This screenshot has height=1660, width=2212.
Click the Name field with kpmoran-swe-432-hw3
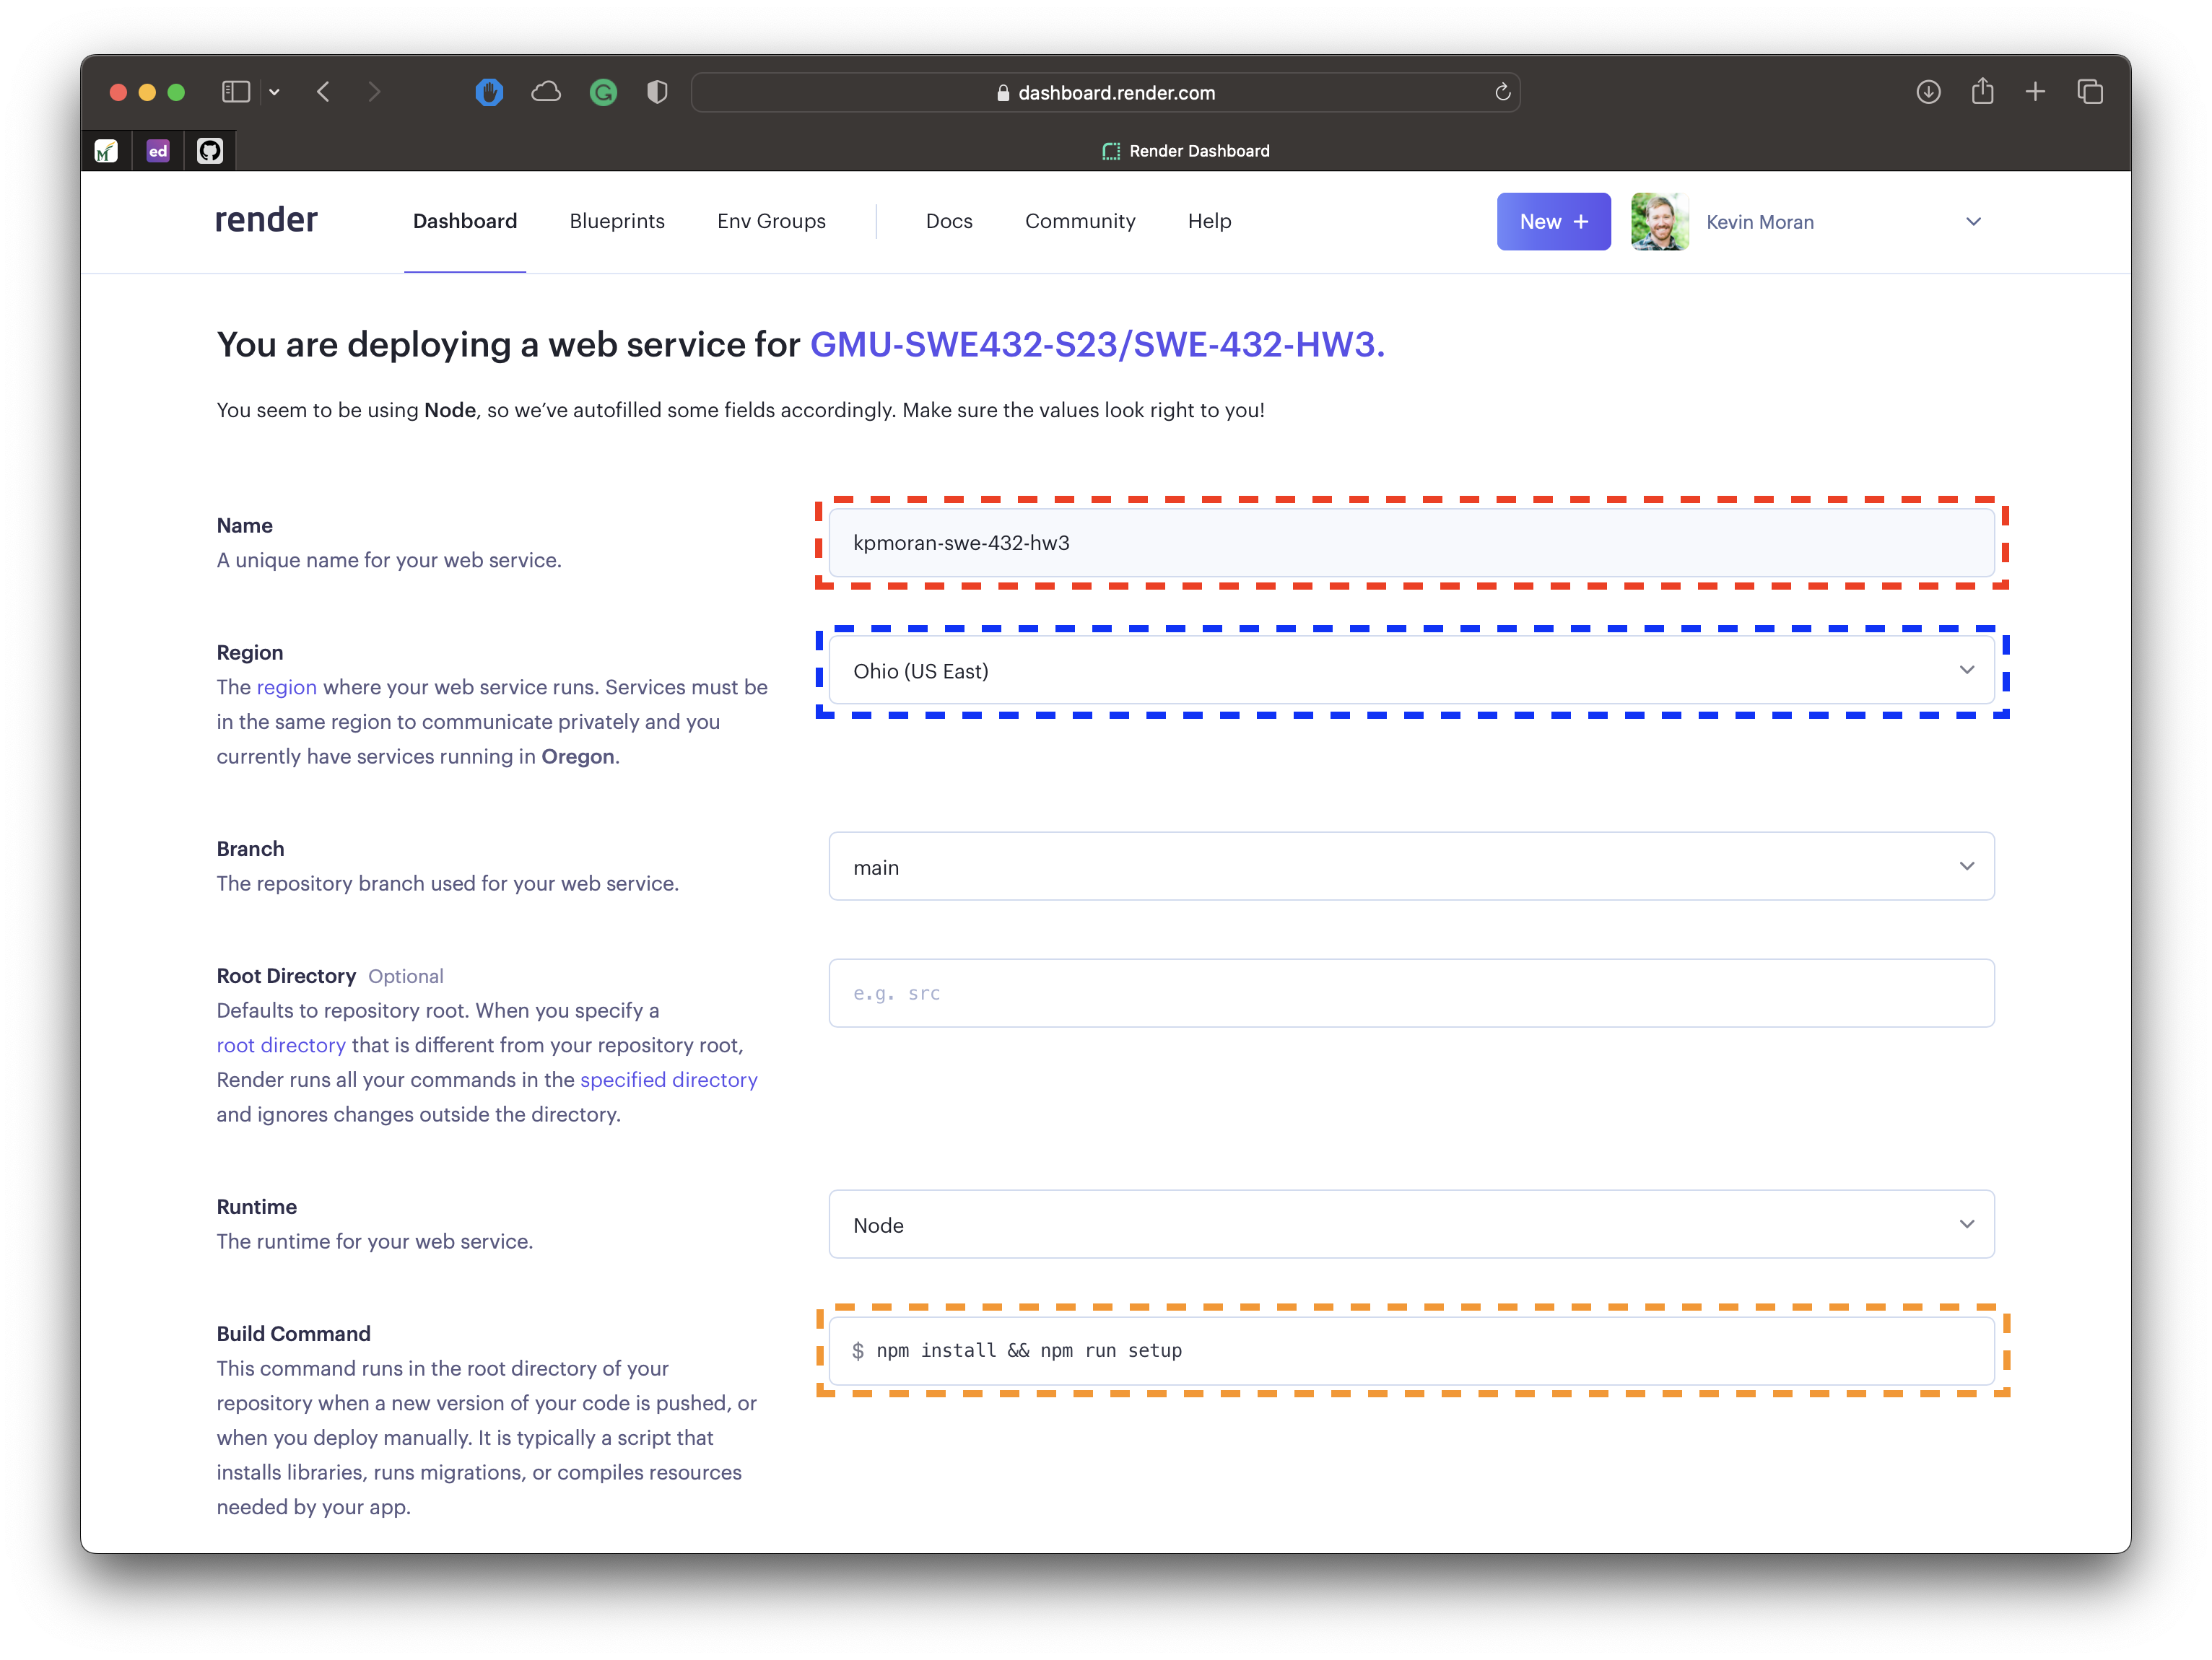click(1411, 543)
